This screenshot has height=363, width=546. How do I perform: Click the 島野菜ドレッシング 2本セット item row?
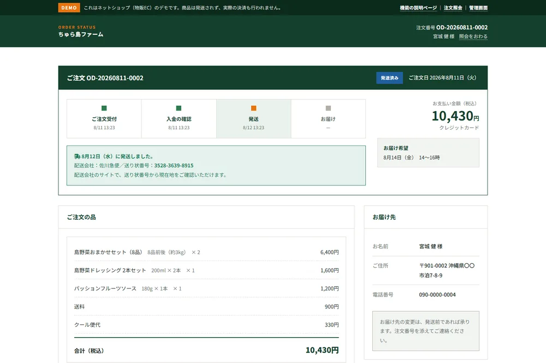coord(206,270)
